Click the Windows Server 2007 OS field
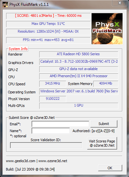 pos(78,91)
